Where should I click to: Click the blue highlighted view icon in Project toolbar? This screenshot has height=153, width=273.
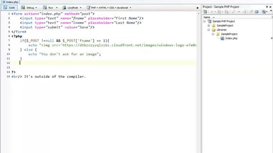tap(256, 12)
